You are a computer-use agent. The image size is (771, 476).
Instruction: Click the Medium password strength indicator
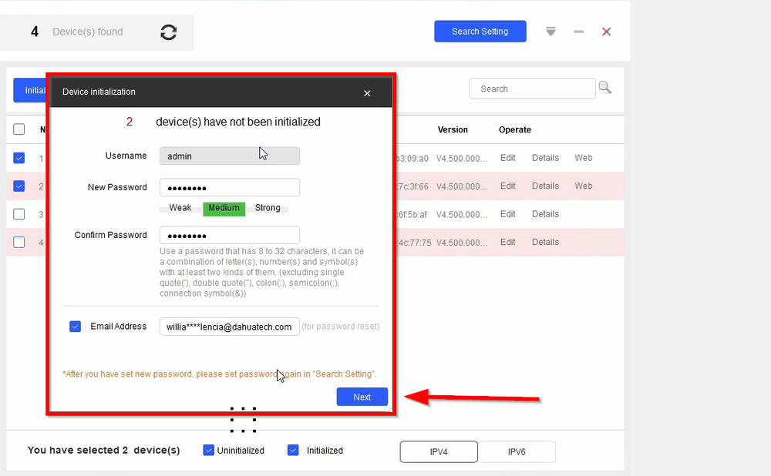pyautogui.click(x=224, y=207)
